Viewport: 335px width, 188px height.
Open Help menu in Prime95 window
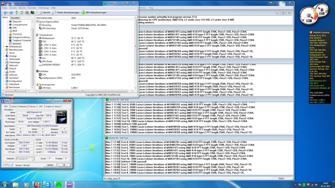(151, 8)
